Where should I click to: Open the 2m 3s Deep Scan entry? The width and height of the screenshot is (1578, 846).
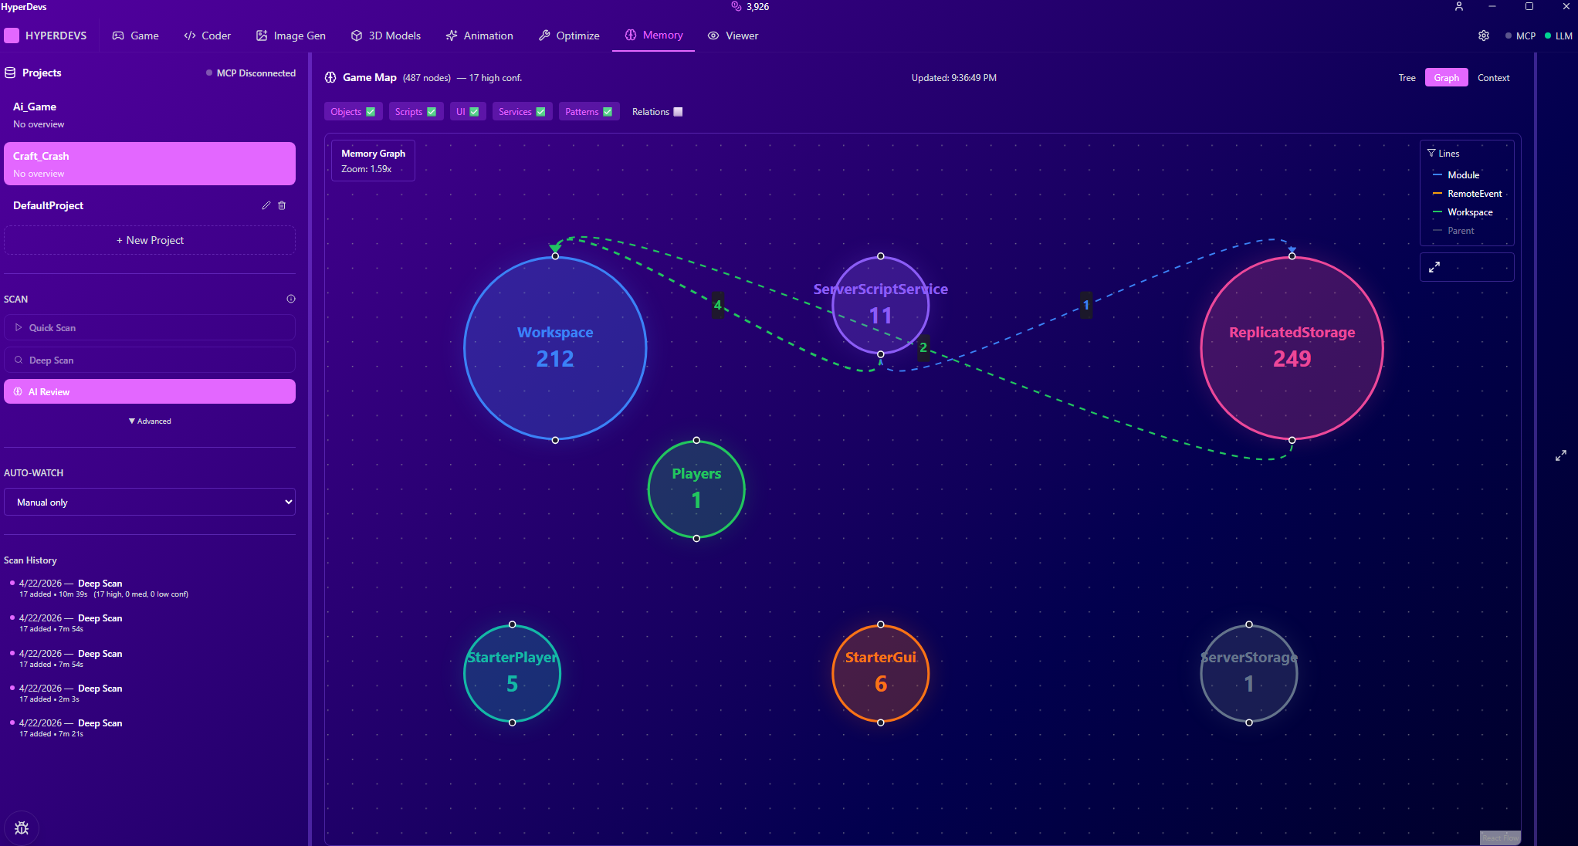[x=69, y=693]
